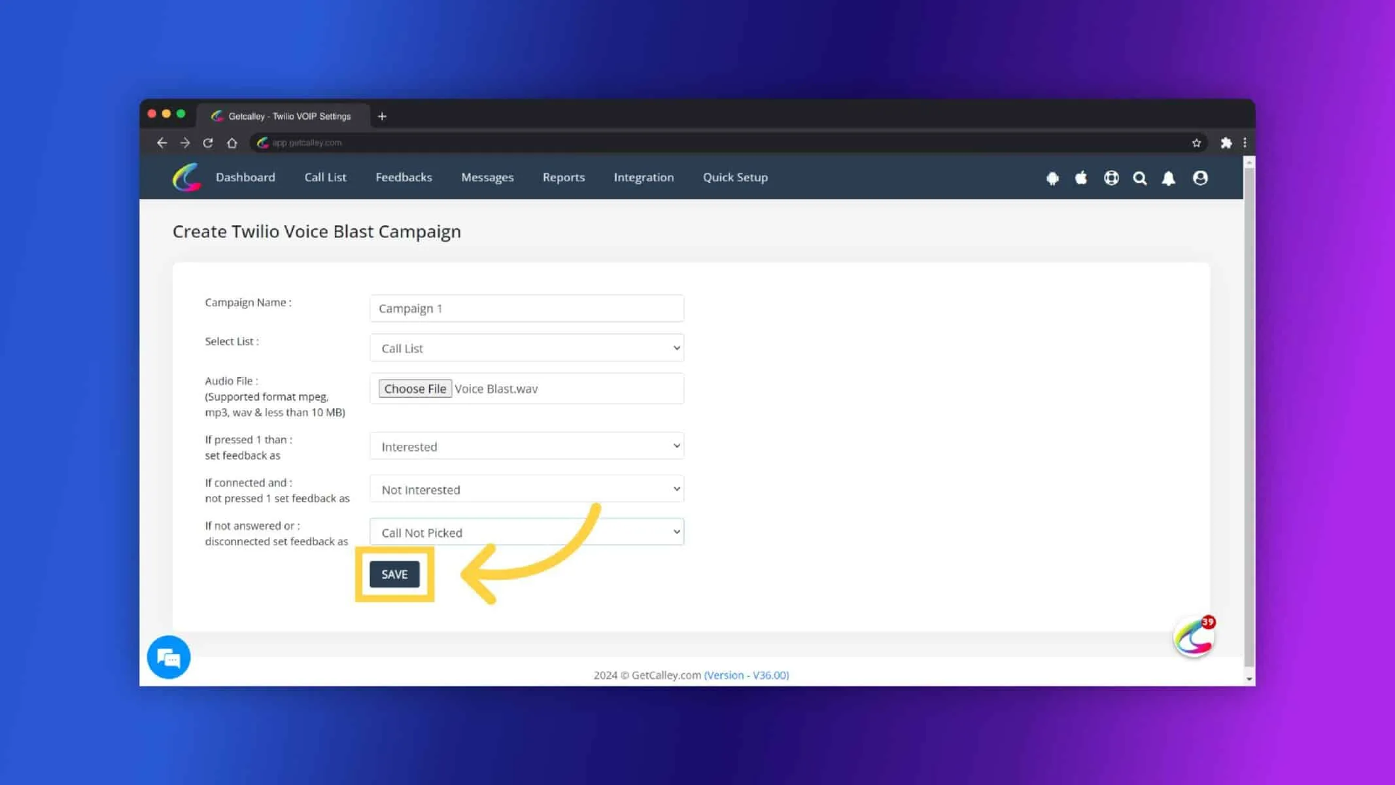Expand the Select List dropdown
The height and width of the screenshot is (785, 1395).
(526, 348)
